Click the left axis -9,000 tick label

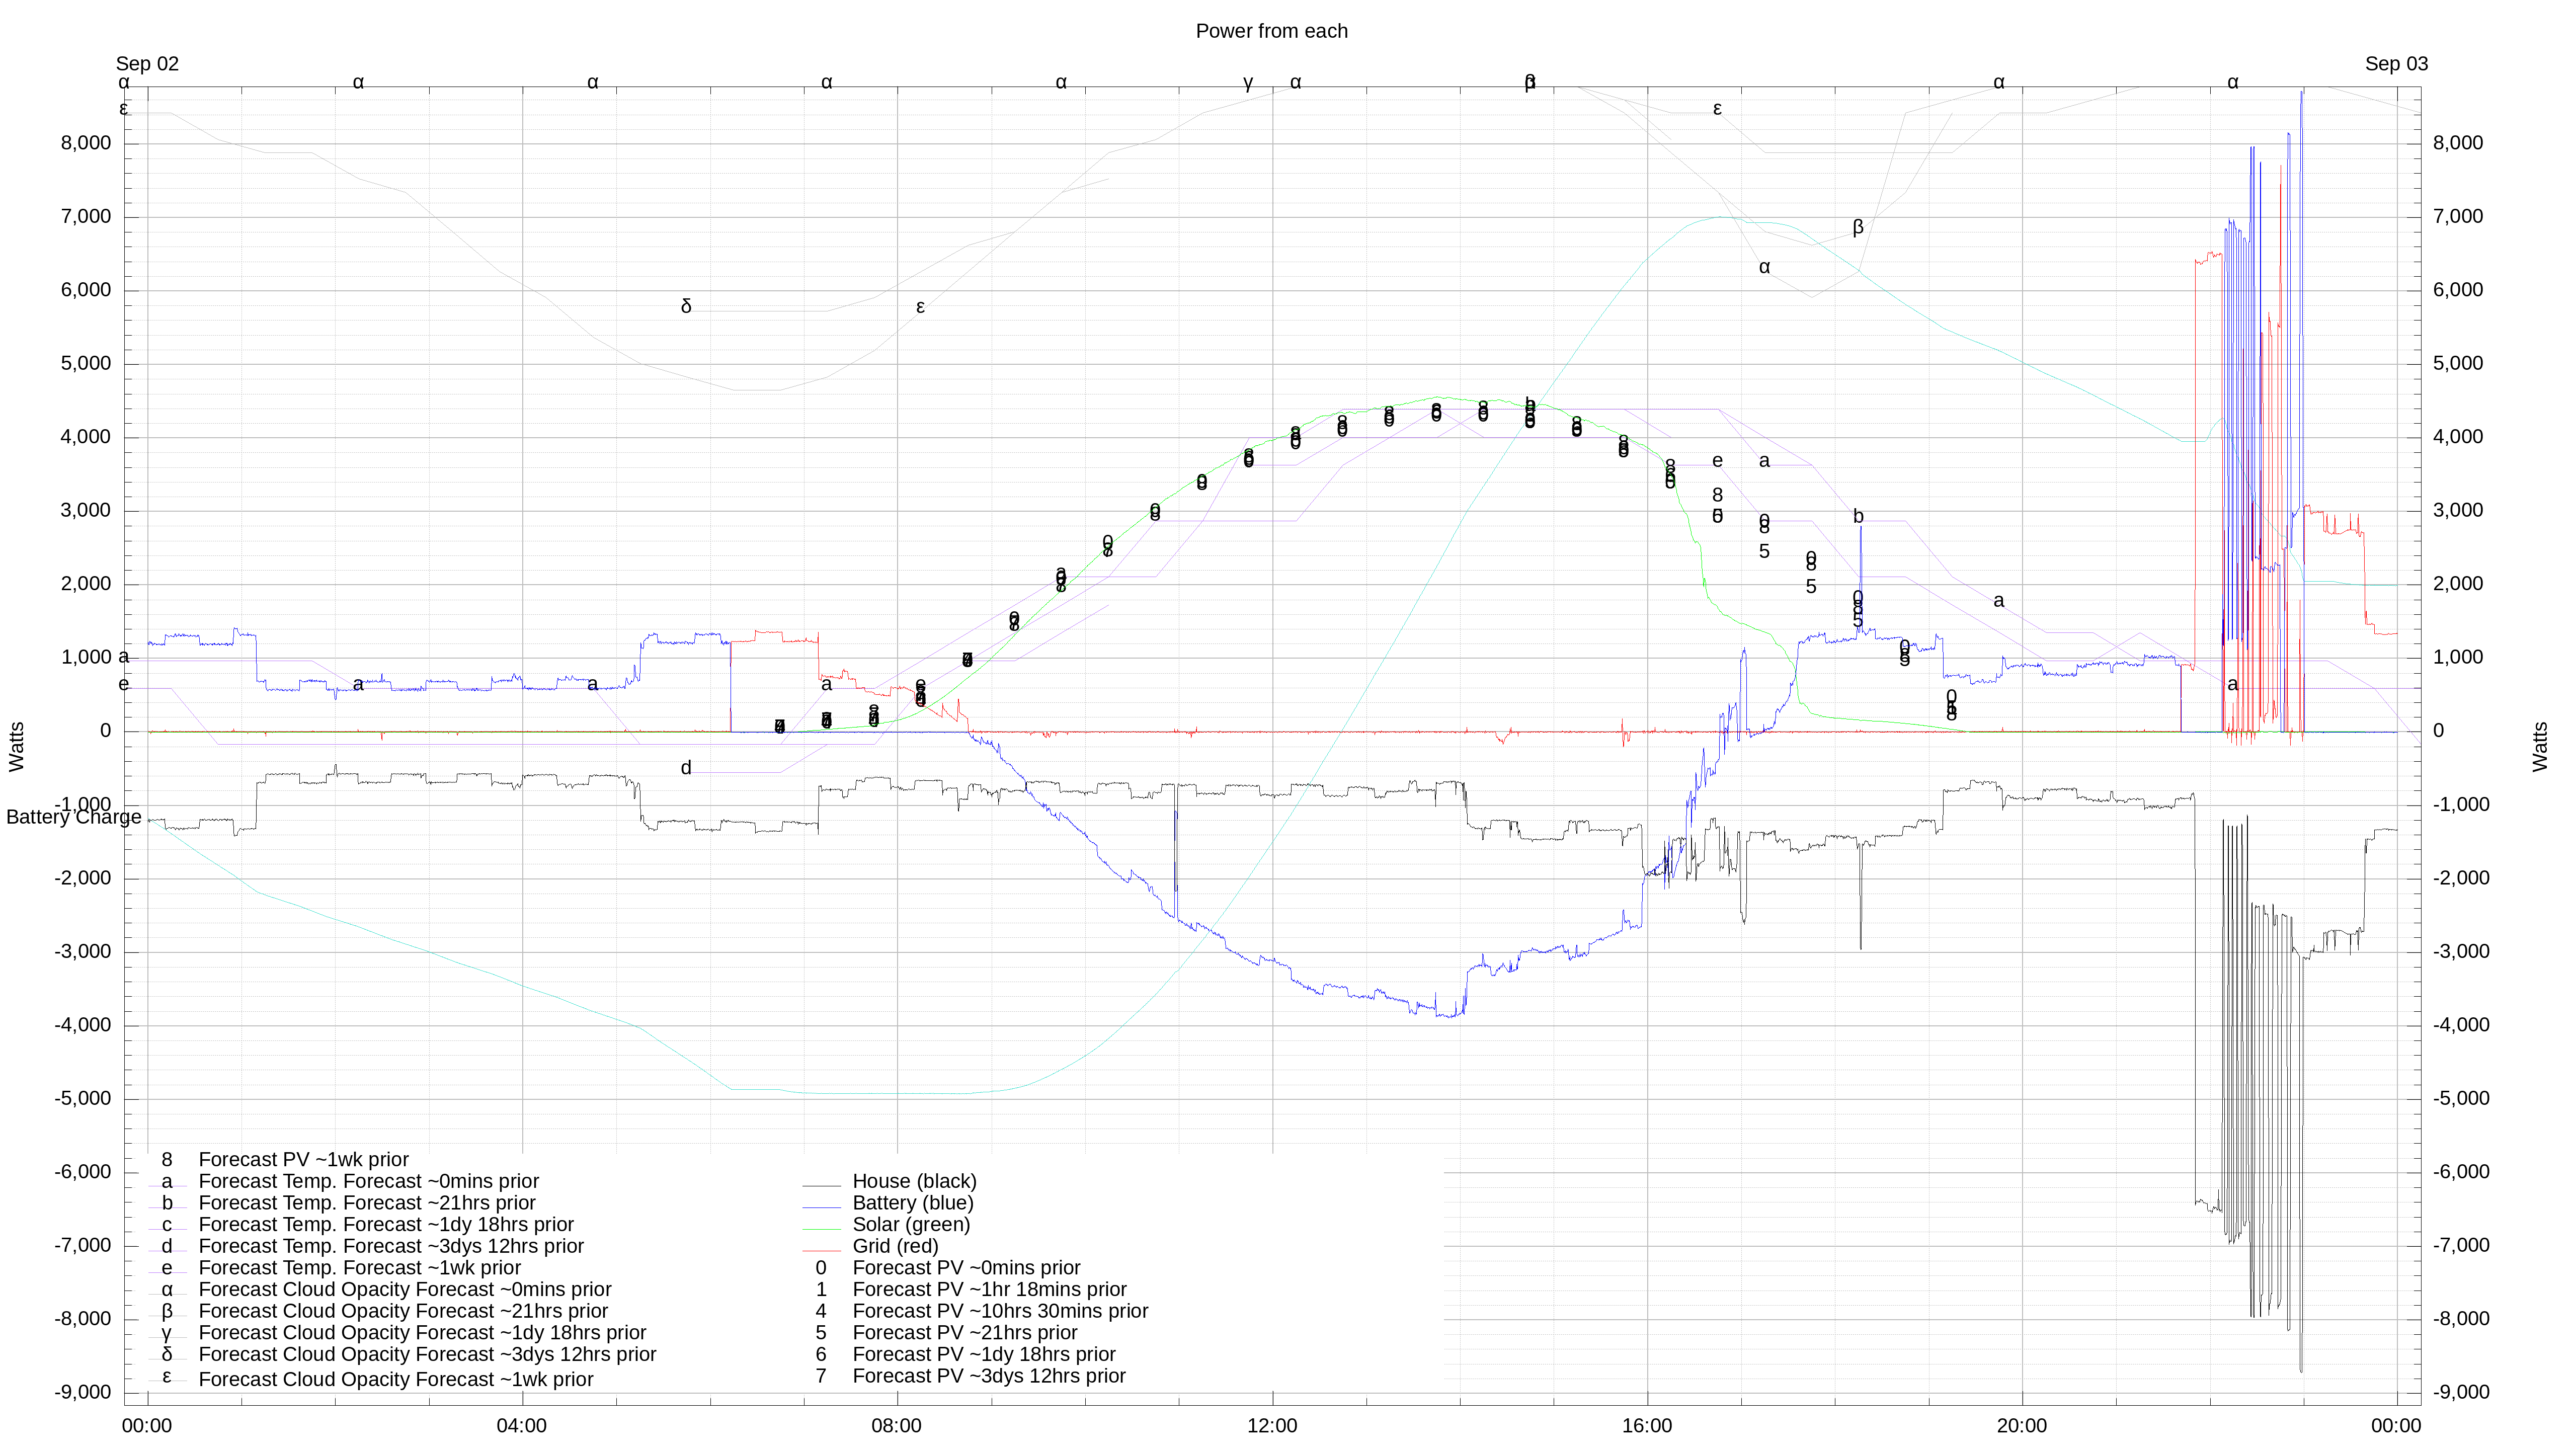point(83,1393)
